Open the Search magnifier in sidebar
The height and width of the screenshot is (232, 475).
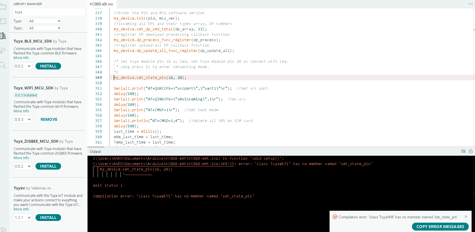point(3,65)
